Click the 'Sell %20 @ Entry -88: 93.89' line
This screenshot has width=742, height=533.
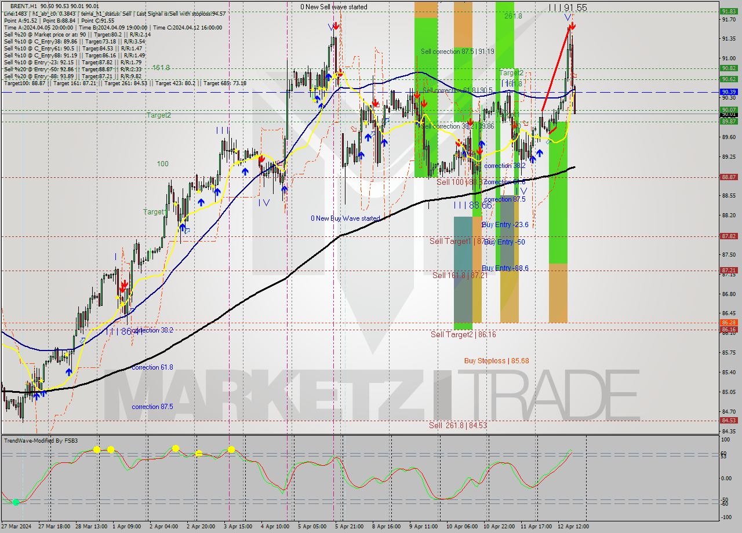coord(72,76)
